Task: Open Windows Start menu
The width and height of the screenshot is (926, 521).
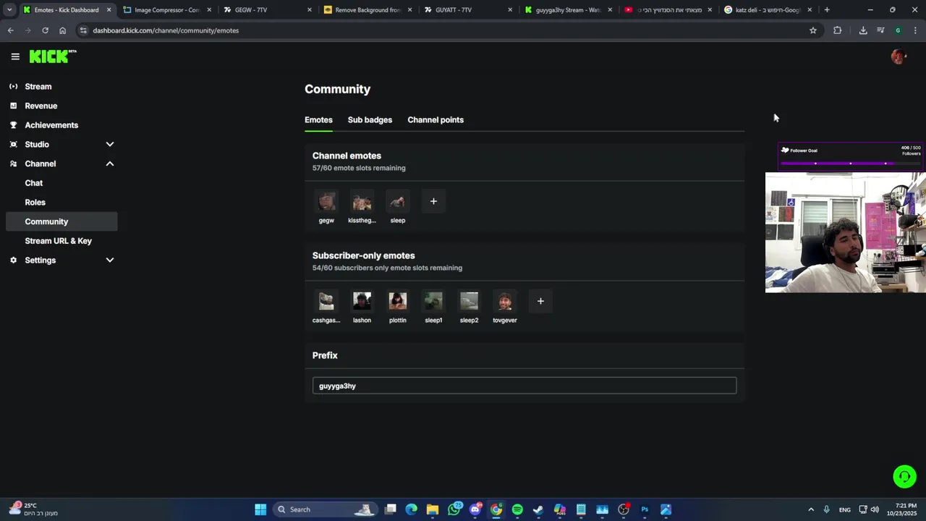Action: tap(260, 509)
